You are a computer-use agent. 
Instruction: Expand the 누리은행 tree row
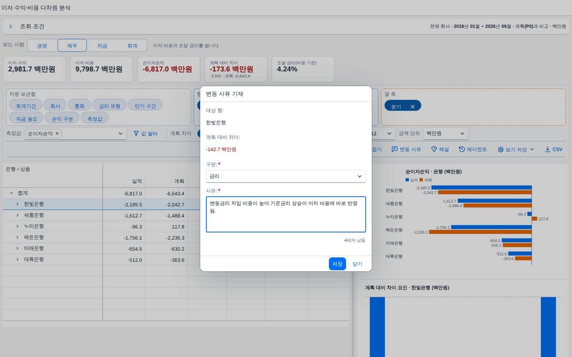(x=17, y=227)
